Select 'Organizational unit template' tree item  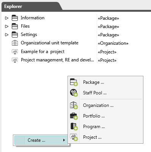(50, 43)
